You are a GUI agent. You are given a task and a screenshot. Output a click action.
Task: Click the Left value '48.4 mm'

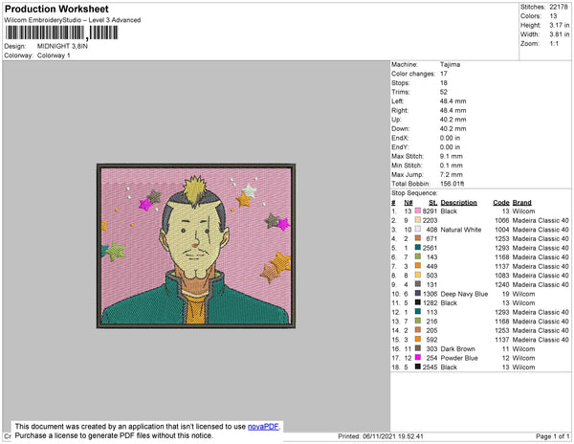pos(453,101)
